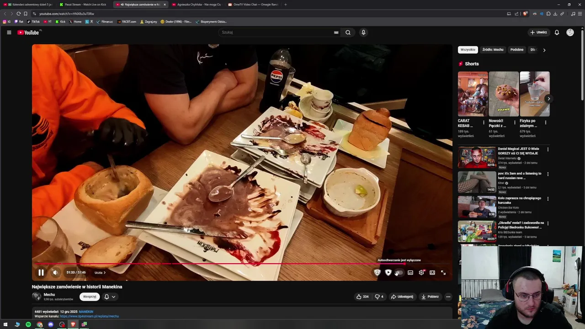Dislike the video showing 4 dislikes
This screenshot has height=329, width=585.
379,297
